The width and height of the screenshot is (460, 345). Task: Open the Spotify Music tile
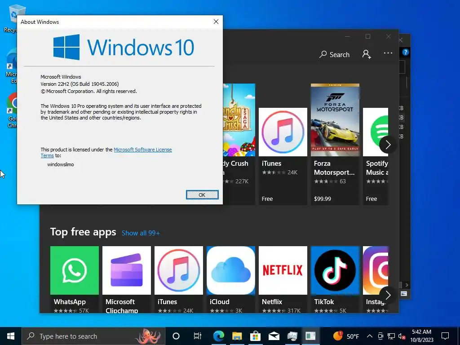[376, 156]
